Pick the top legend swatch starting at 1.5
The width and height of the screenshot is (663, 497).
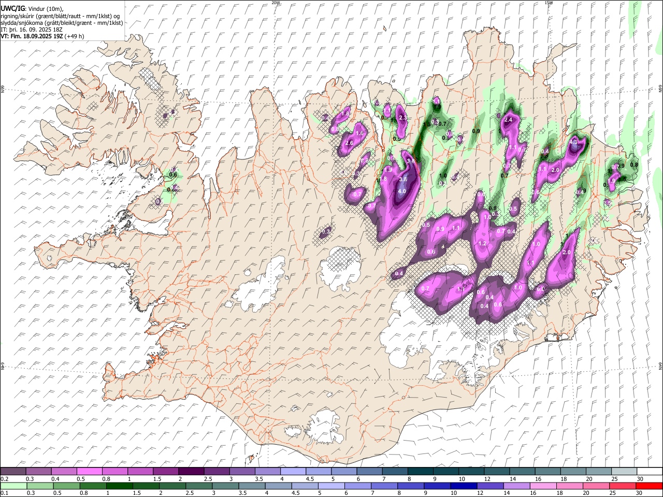click(x=165, y=472)
